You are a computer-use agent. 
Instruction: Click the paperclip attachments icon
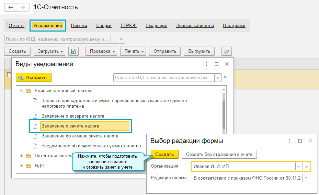click(x=226, y=51)
